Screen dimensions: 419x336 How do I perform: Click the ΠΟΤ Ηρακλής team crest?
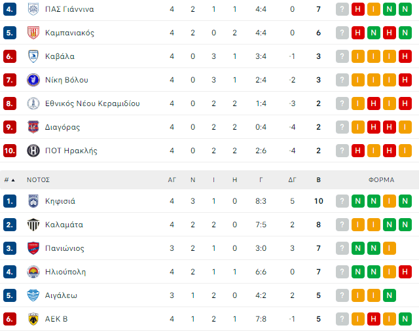tap(33, 151)
